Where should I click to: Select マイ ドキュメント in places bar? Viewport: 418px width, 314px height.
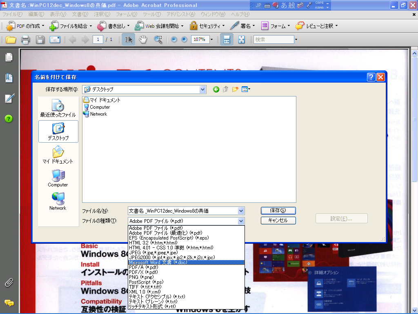tap(58, 155)
